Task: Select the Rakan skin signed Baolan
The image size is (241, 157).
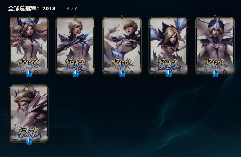Action: tap(29, 113)
